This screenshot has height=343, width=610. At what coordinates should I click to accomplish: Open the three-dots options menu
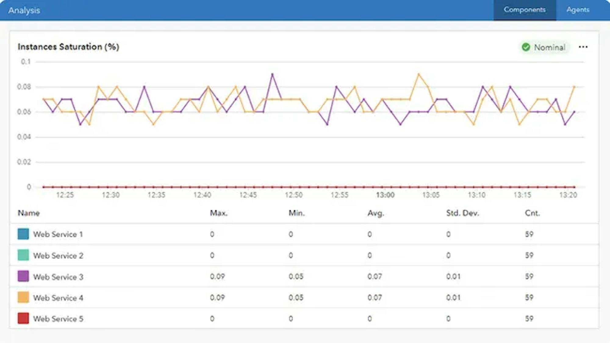pos(583,47)
